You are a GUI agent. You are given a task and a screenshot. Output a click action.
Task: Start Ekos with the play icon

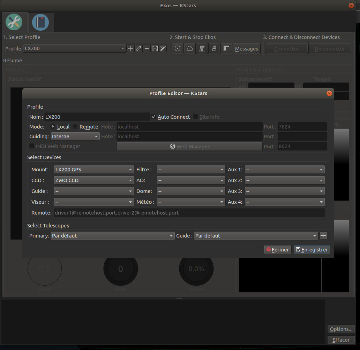[178, 49]
